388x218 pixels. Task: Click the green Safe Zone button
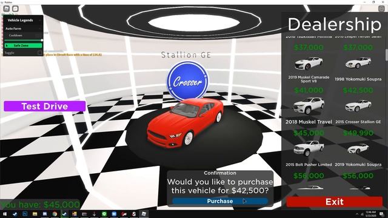tap(23, 45)
